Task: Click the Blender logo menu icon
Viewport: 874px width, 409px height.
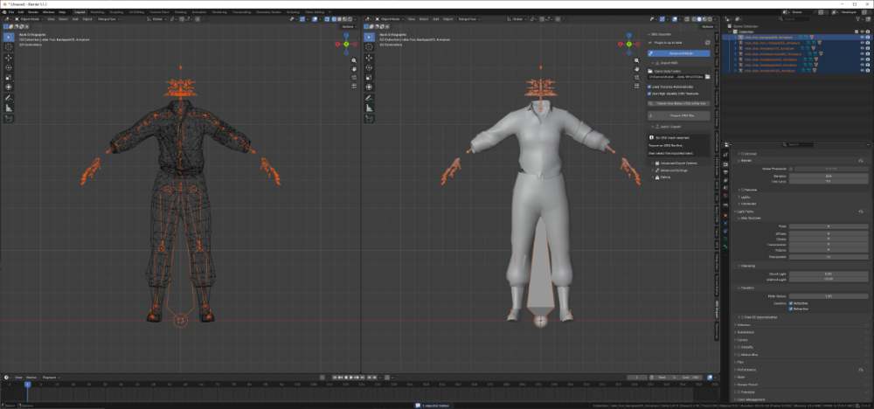Action: 3,11
